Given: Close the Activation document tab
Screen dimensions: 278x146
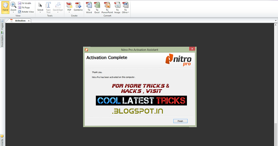Looking at the screenshot, I should click(29, 21).
